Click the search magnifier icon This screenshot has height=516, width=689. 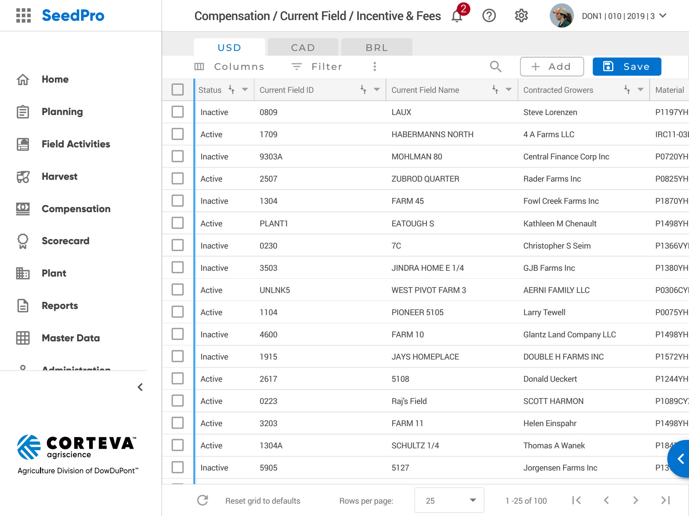point(495,67)
